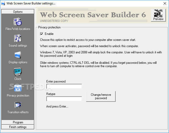
Task: Click Privacy protection sidebar label
Action: [x=18, y=96]
